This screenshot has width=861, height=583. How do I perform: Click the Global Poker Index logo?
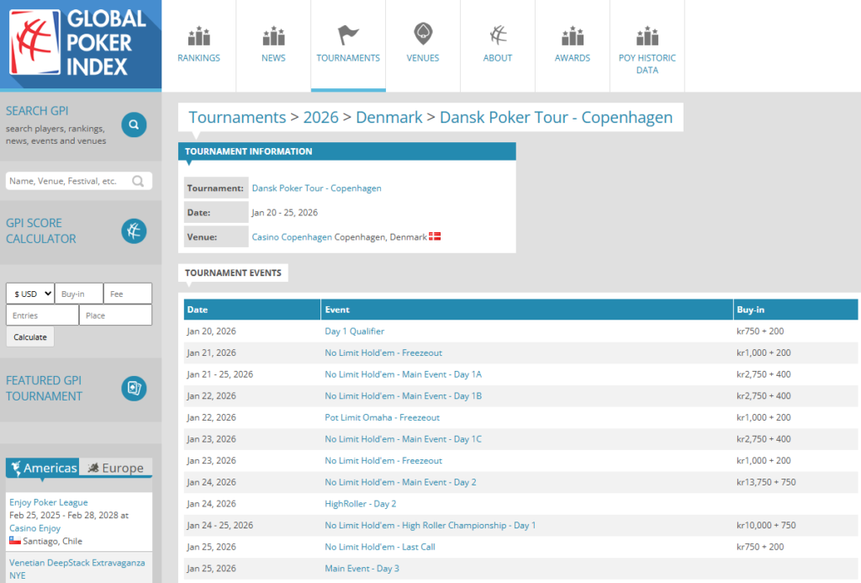pyautogui.click(x=80, y=45)
